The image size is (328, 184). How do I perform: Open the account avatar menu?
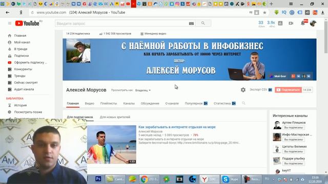point(313,23)
